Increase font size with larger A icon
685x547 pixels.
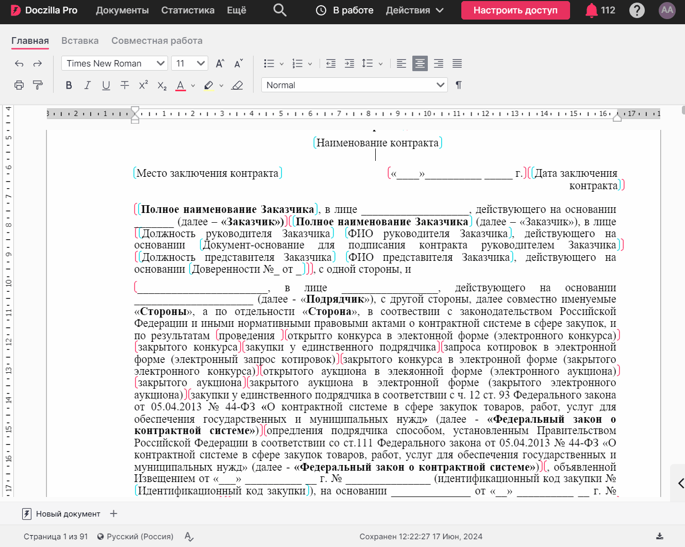(x=220, y=63)
